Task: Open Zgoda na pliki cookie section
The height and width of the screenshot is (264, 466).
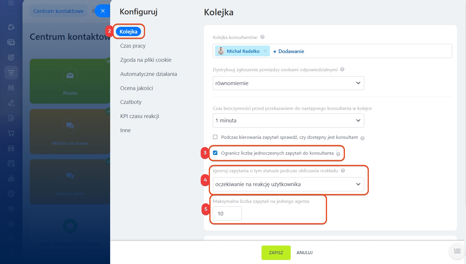Action: click(x=146, y=60)
